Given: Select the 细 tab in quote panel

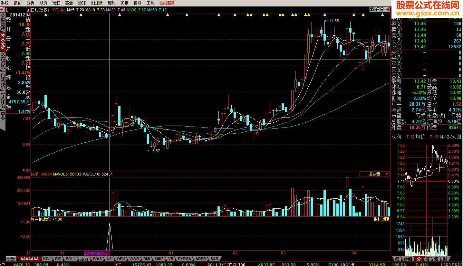Looking at the screenshot, I should (x=397, y=259).
